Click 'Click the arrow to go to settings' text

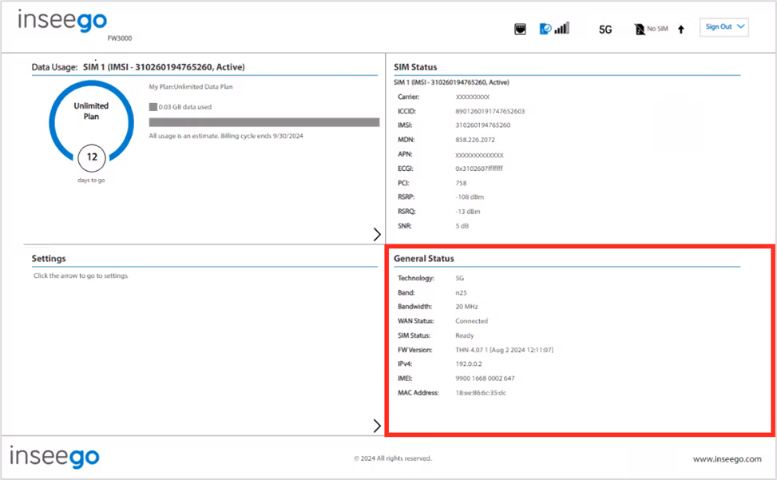[81, 276]
